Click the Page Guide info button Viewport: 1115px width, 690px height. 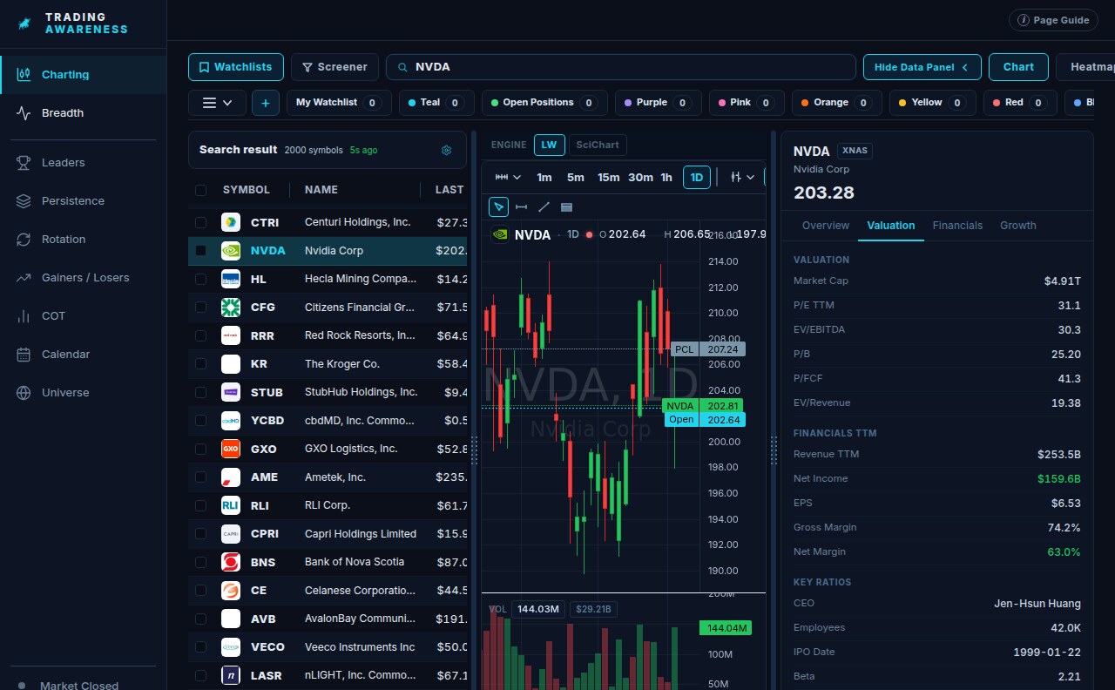click(x=1054, y=20)
